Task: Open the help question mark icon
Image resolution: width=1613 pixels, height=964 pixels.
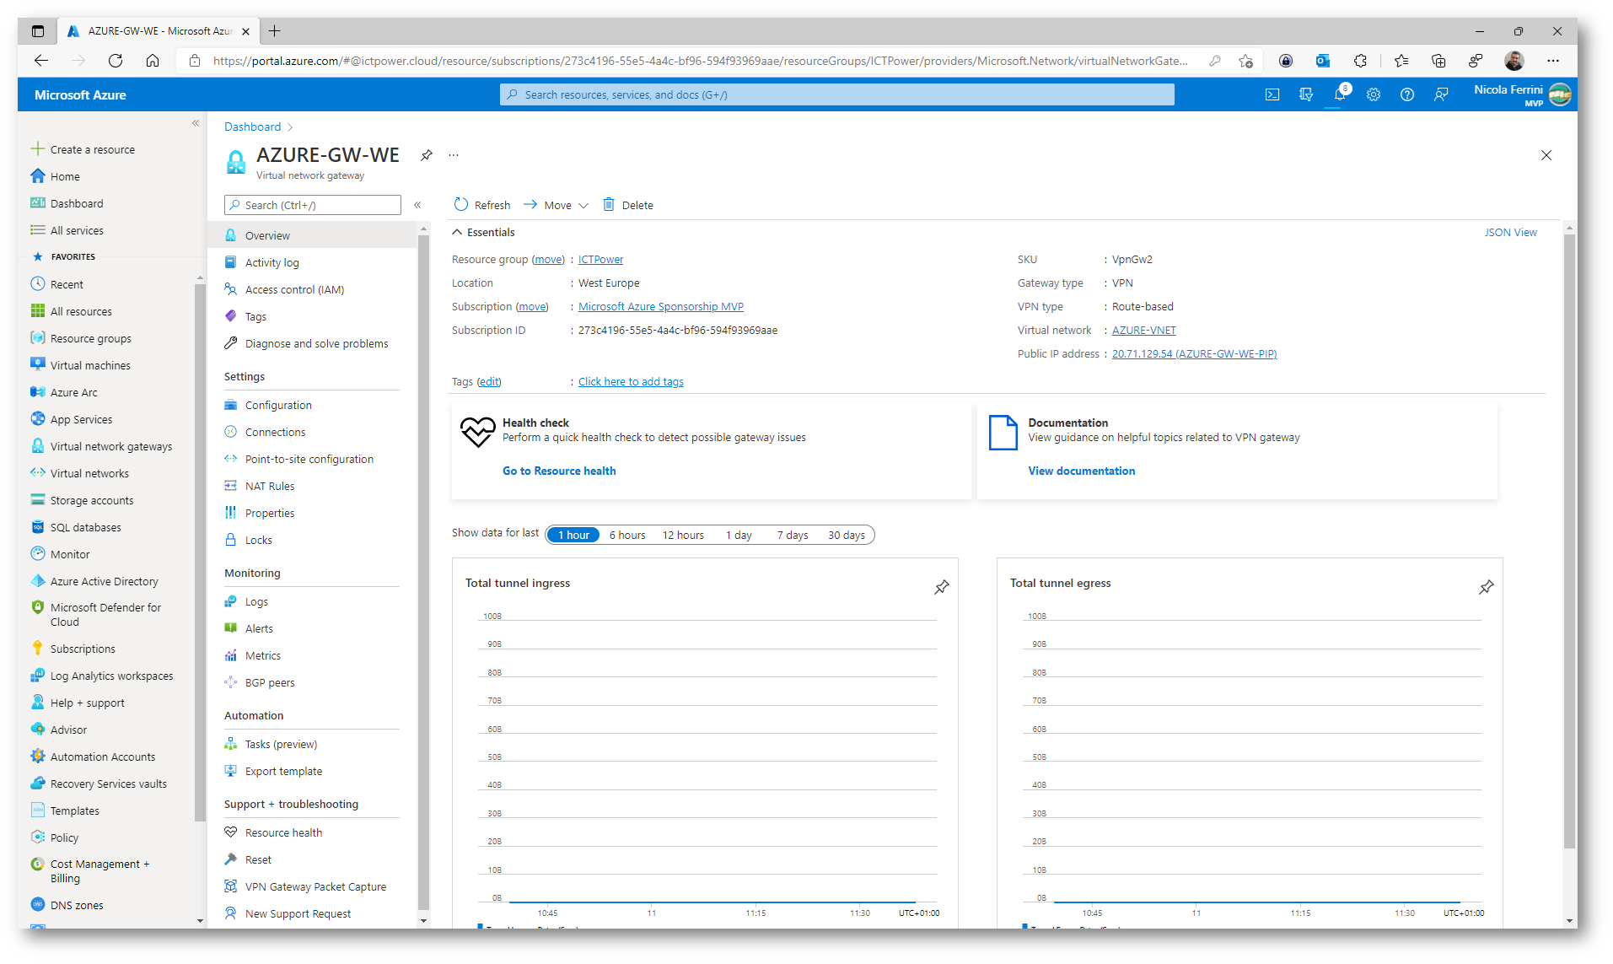Action: [1407, 94]
